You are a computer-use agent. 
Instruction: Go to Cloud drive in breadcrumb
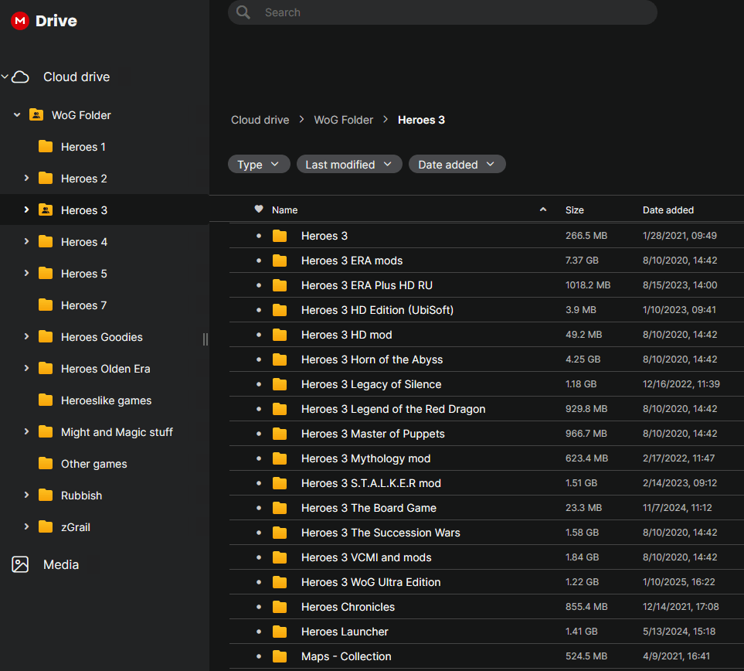(260, 120)
